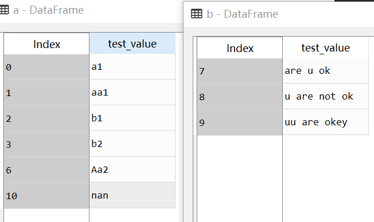The width and height of the screenshot is (374, 222).
Task: Select index row 7 in b DataFrame
Action: 240,71
